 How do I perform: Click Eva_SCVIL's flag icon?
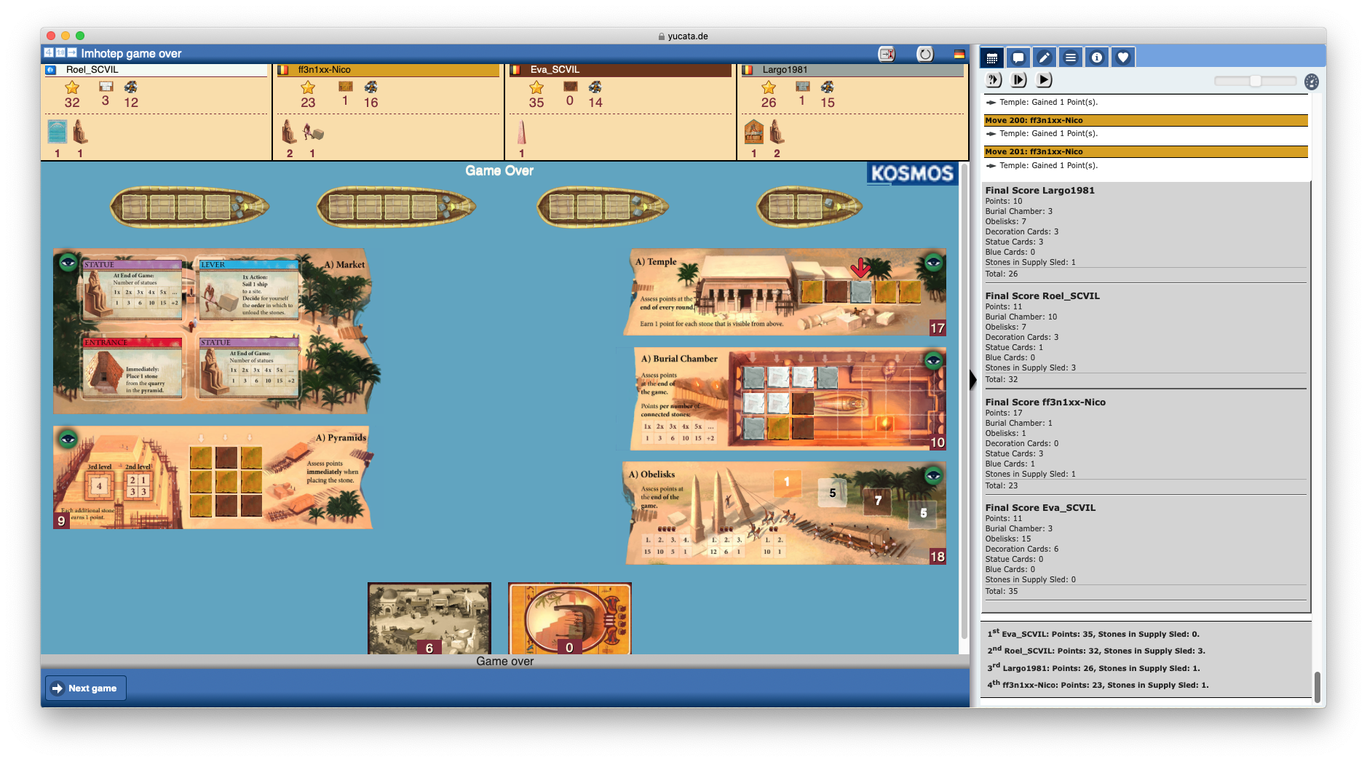[x=515, y=70]
